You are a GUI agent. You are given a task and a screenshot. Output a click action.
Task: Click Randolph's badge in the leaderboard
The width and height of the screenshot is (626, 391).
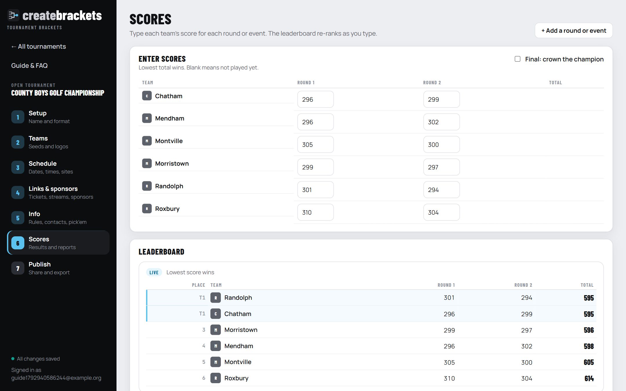click(216, 298)
